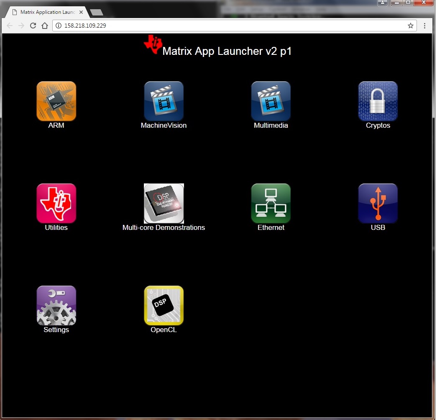This screenshot has width=437, height=420.
Task: Open the USB symbol icon
Action: 378,203
